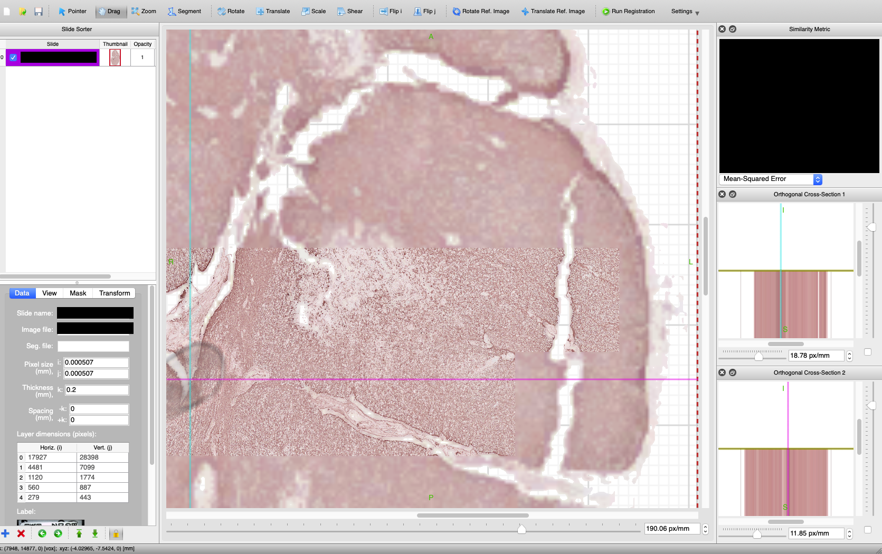Screen dimensions: 882x554
Task: Activate the Segment tool
Action: [x=184, y=11]
